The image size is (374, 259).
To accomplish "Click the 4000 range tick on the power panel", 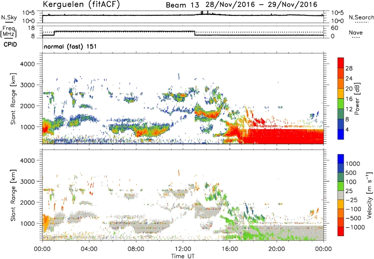I will [x=27, y=64].
